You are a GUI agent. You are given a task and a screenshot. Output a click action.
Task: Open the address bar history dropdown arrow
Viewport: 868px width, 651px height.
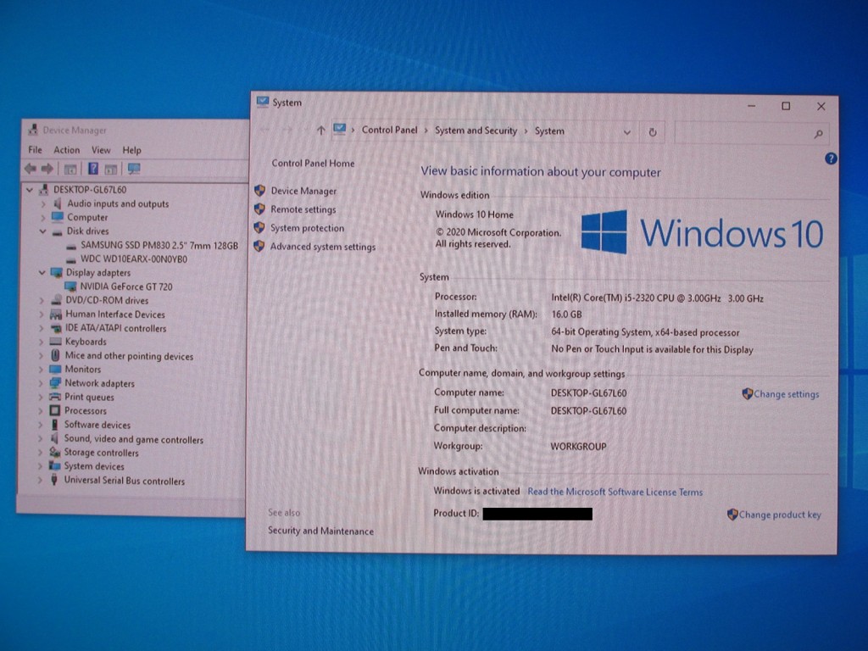click(626, 132)
